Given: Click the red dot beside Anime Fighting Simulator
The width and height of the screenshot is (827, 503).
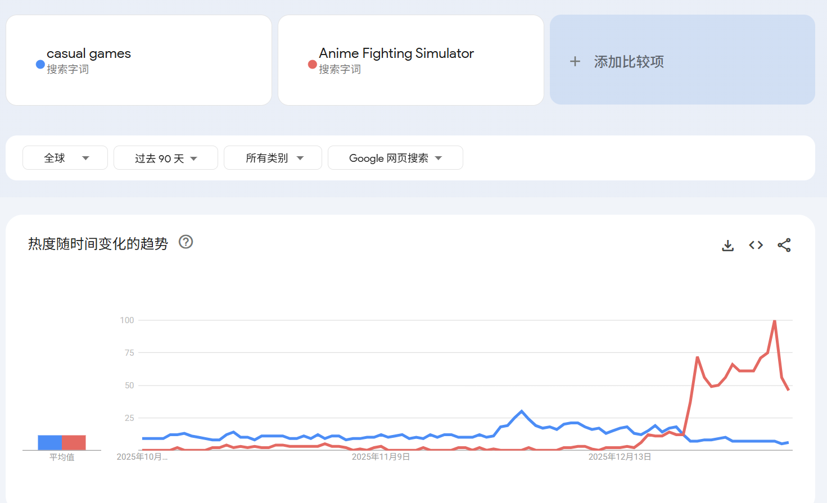Looking at the screenshot, I should pos(313,64).
